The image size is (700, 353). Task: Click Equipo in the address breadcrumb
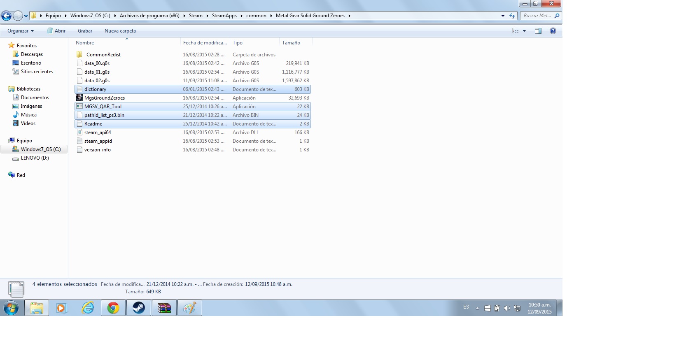coord(53,16)
